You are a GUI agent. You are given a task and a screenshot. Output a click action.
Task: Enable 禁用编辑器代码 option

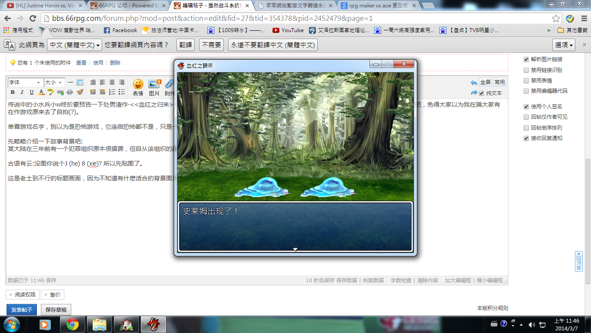[526, 91]
